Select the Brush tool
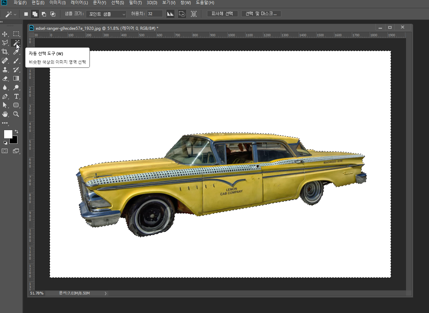Screen dimensions: 429x313 tap(16, 61)
